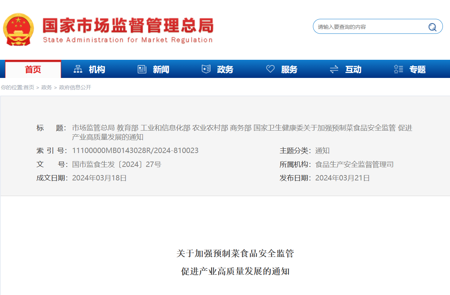Open the 服务 navigation menu

(289, 69)
